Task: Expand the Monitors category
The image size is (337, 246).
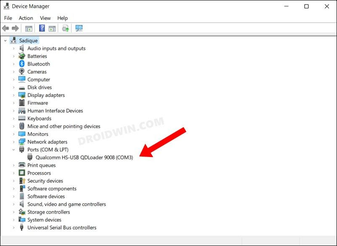Action: click(x=13, y=134)
